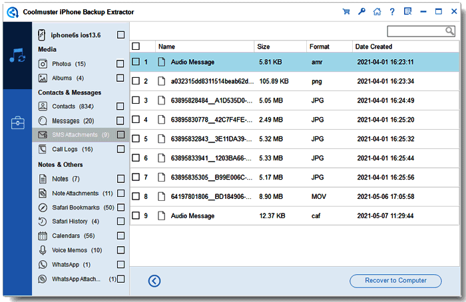Select the music sync sidebar icon

(x=17, y=55)
